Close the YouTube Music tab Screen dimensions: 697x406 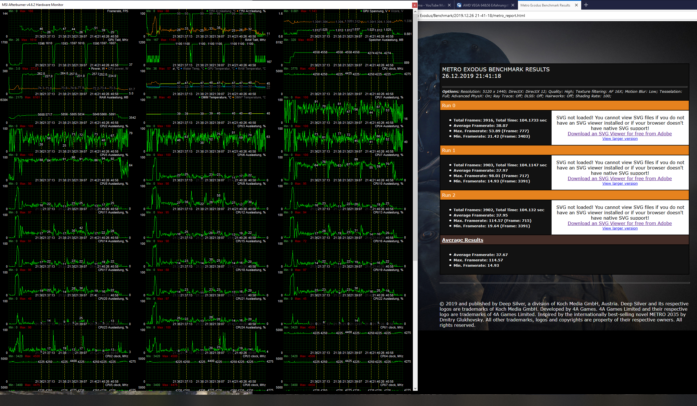click(449, 5)
